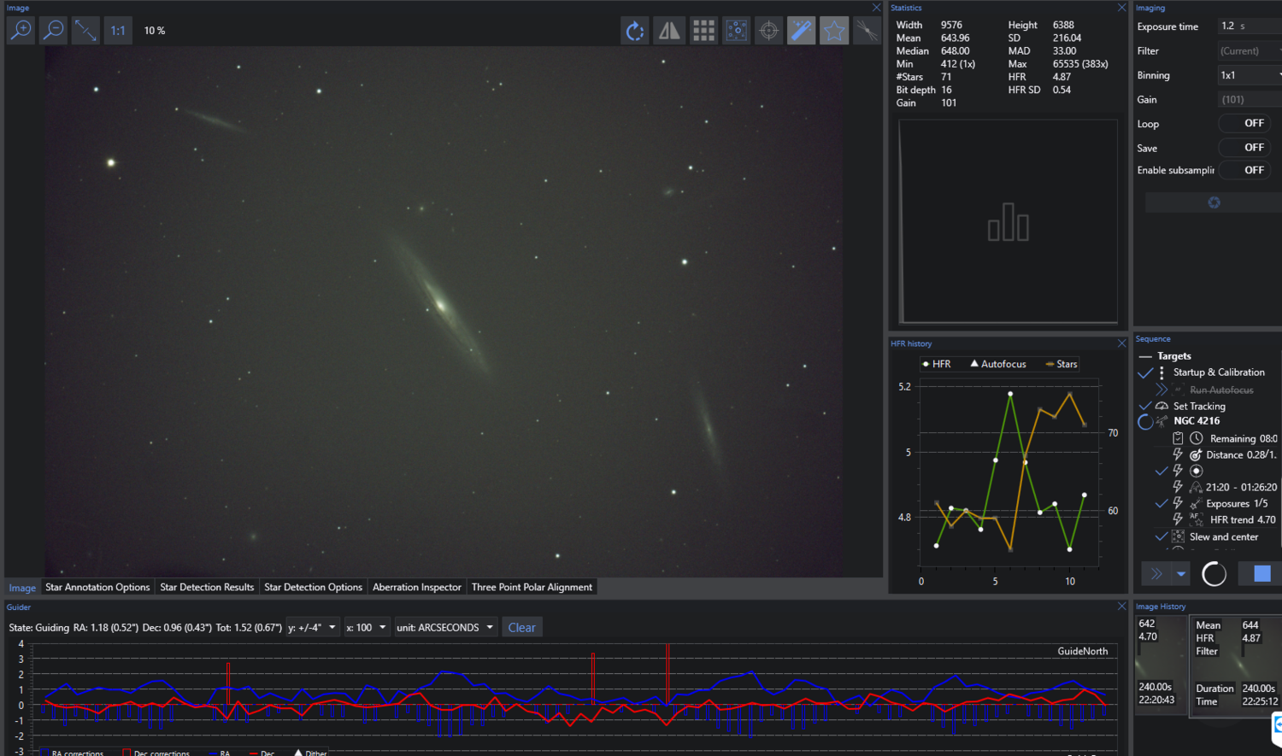Open the guider y-axis scale dropdown
The image size is (1282, 756).
pos(313,628)
